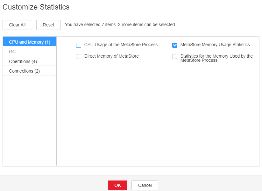The height and width of the screenshot is (191, 262).
Task: Open the GC category
Action: (x=30, y=51)
